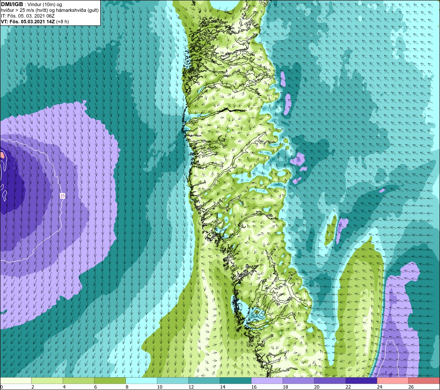Click the '0' value on the scale
Screen dimensions: 440x390
pyautogui.click(x=1, y=387)
